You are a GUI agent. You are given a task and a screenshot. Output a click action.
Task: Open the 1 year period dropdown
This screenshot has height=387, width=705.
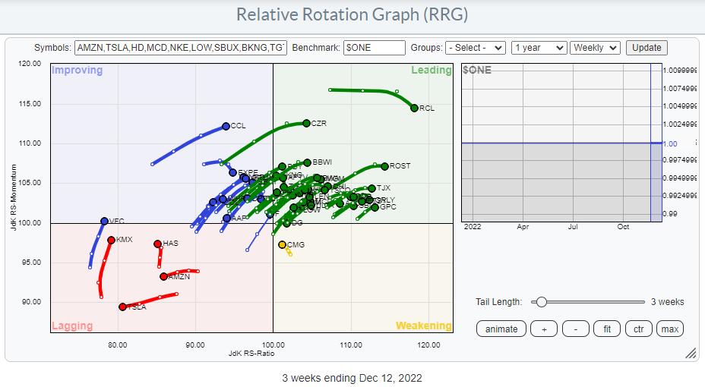(539, 48)
